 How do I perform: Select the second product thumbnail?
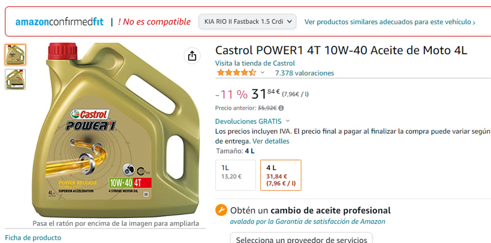[16, 79]
